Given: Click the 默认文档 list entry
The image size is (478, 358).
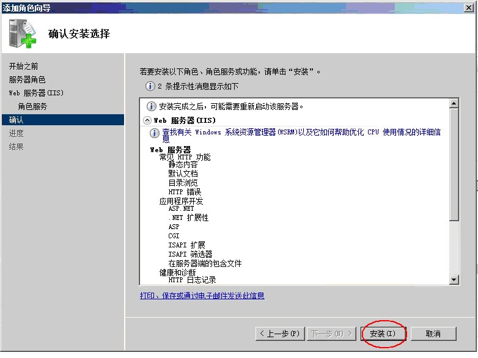Looking at the screenshot, I should 183,174.
